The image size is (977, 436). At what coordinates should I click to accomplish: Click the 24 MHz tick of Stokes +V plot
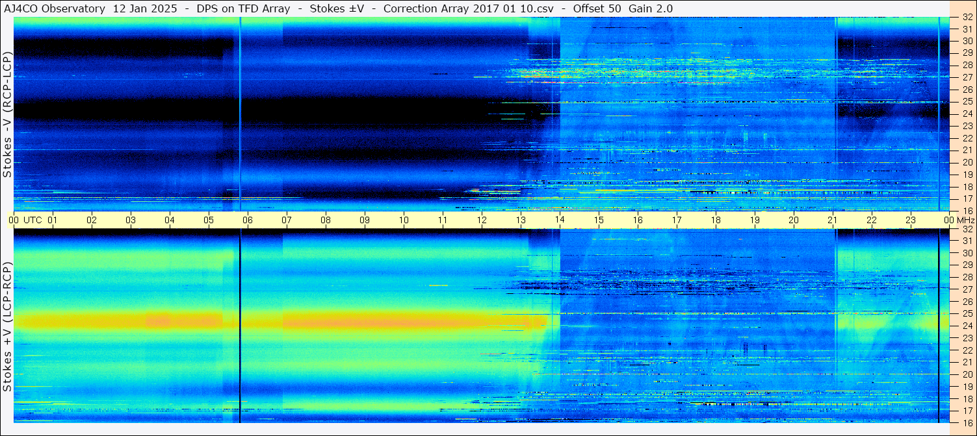coord(967,326)
